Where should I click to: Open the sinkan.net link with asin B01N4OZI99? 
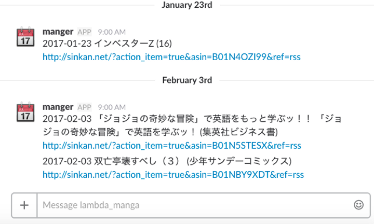click(x=171, y=57)
